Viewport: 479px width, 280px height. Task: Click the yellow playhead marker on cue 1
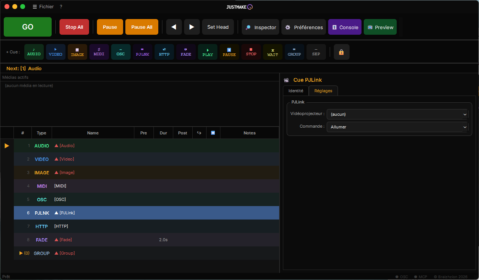[x=7, y=146]
